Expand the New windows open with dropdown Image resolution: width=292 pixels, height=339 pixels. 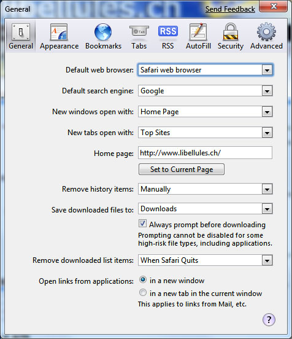205,112
